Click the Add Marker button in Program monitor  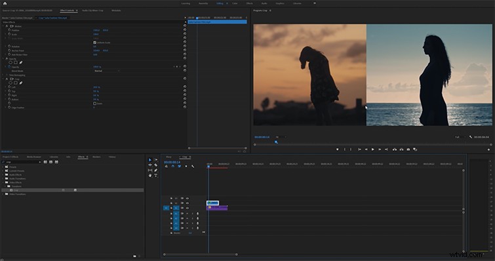point(337,150)
